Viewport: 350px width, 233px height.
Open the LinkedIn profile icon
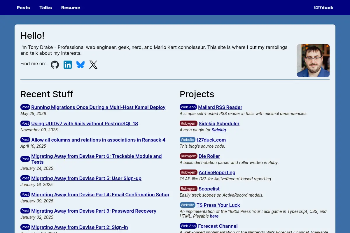click(68, 65)
